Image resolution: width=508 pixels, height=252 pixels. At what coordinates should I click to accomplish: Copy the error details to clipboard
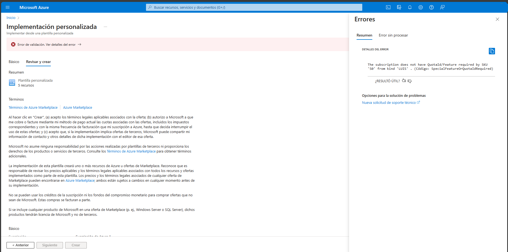(492, 51)
